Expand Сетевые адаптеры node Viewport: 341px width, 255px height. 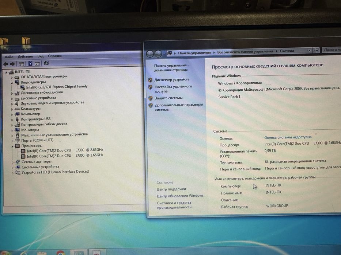pyautogui.click(x=13, y=162)
